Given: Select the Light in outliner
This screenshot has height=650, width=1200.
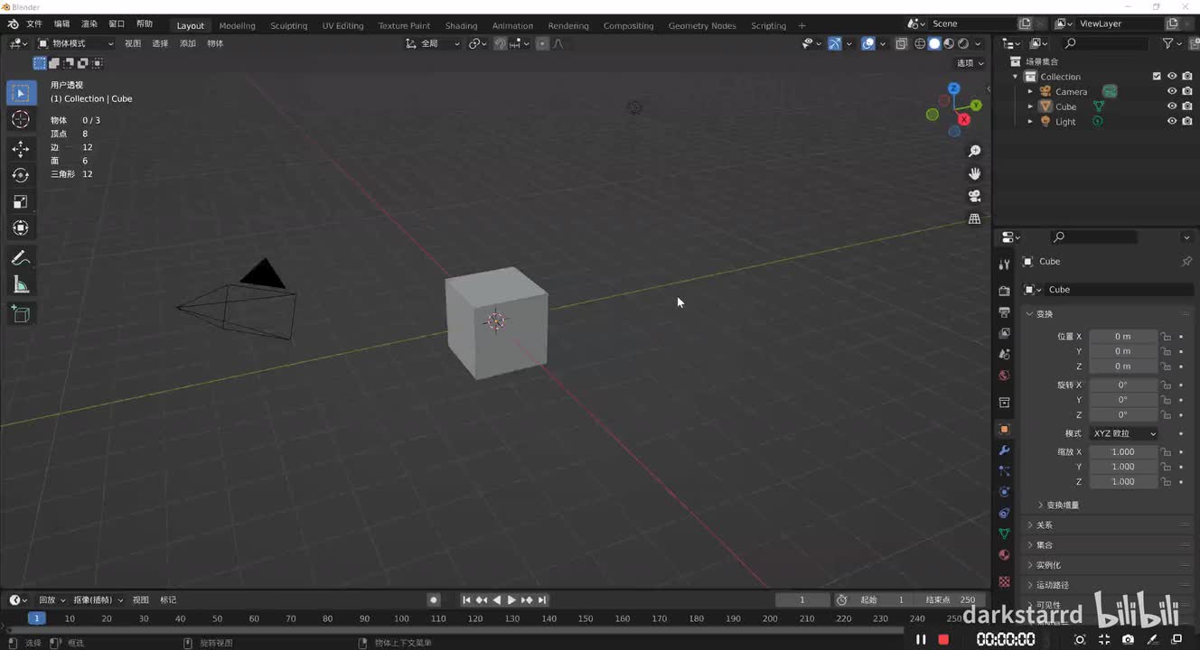Looking at the screenshot, I should 1065,122.
